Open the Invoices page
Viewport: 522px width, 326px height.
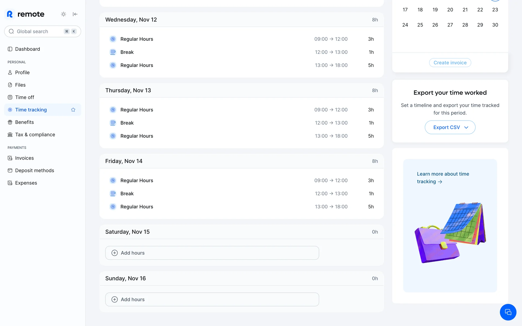coord(24,158)
